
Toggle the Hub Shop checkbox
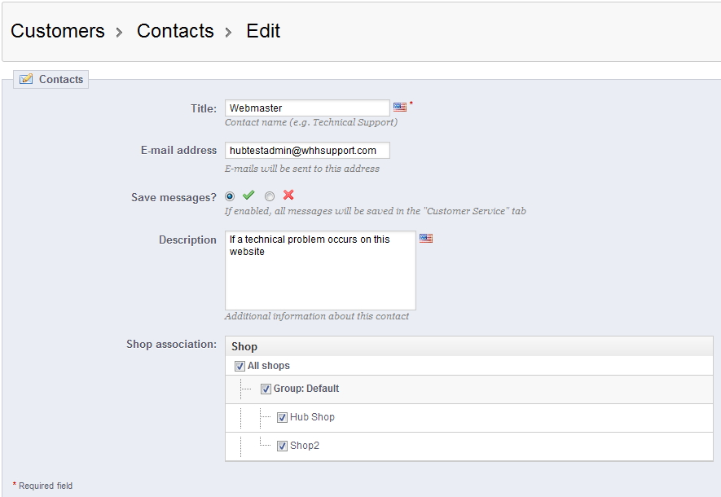click(x=282, y=417)
